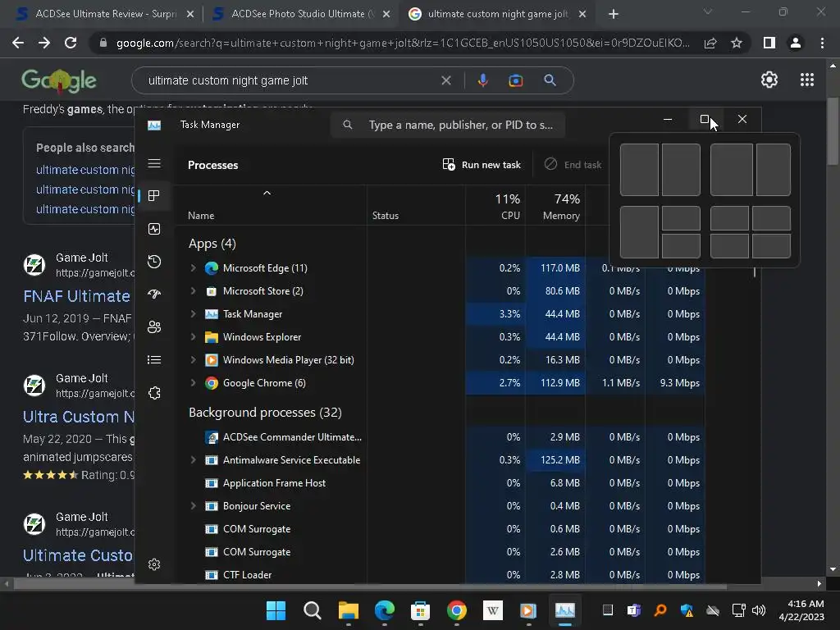Expand Task Manager process group

[x=194, y=314]
